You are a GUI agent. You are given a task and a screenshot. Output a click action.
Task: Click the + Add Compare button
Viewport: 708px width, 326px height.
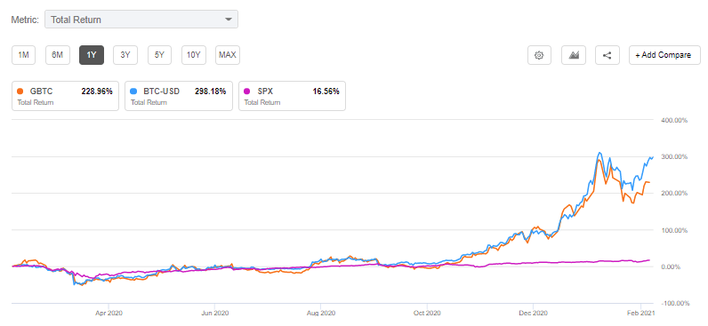[x=664, y=55]
